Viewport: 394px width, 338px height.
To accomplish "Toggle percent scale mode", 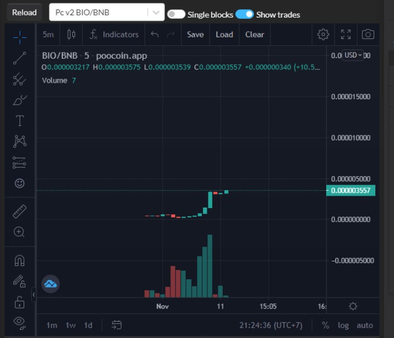I will [x=326, y=325].
